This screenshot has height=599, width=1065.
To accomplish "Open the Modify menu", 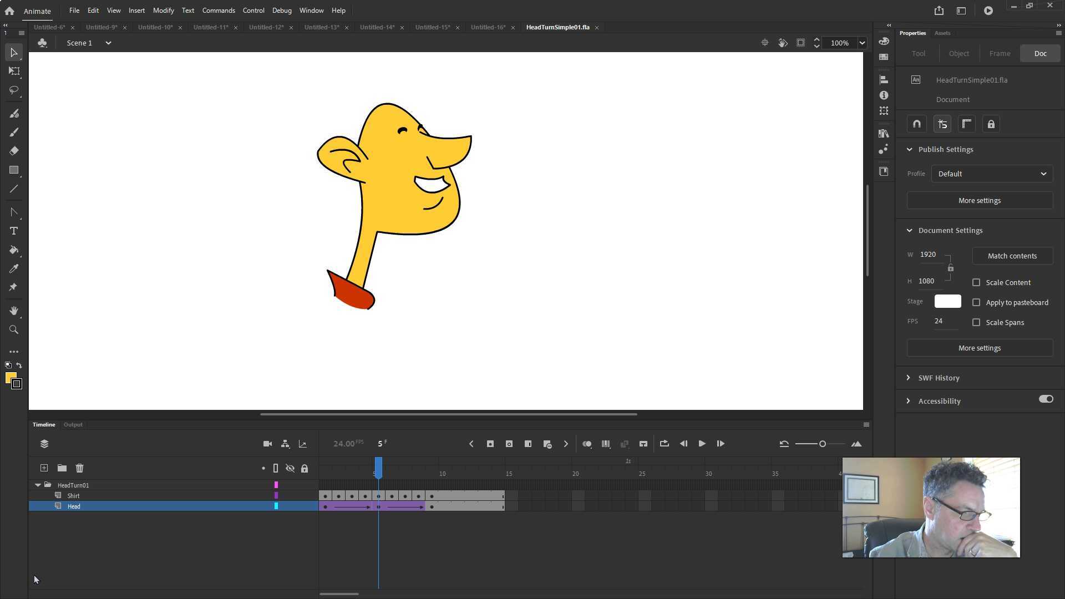I will (x=163, y=10).
